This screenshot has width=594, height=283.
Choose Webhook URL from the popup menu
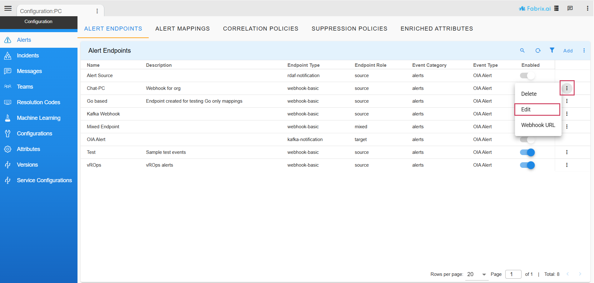pos(538,125)
